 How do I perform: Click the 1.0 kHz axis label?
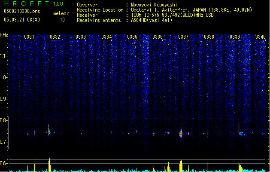[x=3, y=77]
